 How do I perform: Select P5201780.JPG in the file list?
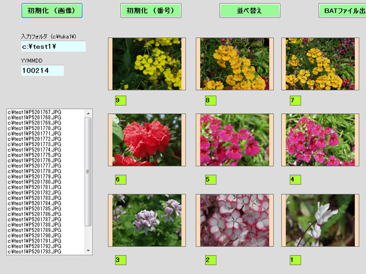tap(35, 182)
